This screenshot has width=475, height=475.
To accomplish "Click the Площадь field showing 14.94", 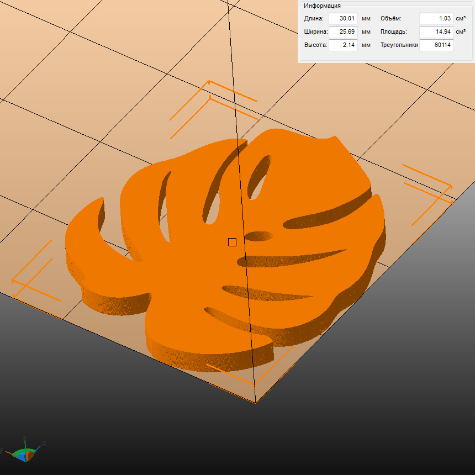I will (x=436, y=32).
